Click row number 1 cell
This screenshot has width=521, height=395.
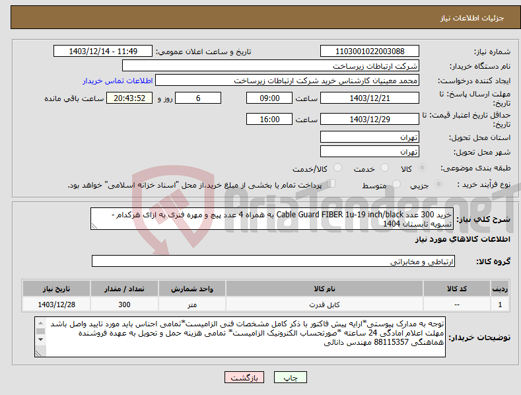[x=500, y=305]
